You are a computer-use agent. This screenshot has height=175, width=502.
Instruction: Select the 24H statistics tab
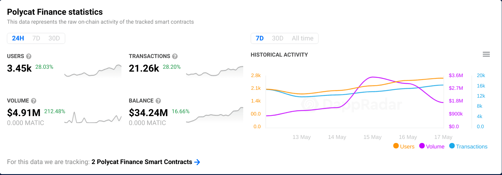(18, 38)
